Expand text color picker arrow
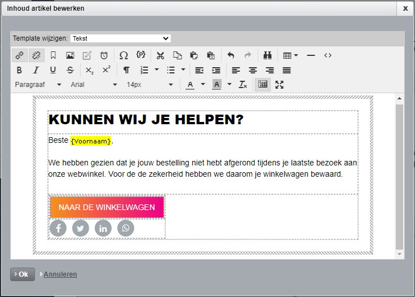The image size is (415, 297). coord(203,84)
